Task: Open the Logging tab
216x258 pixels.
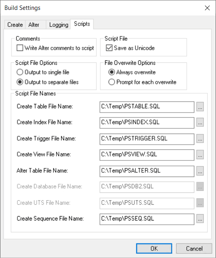Action: click(58, 24)
